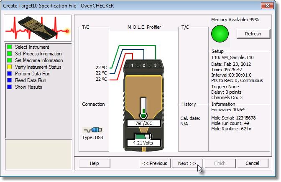Select the 'Set Process Information' step
Image resolution: width=281 pixels, height=182 pixels.
click(x=38, y=54)
